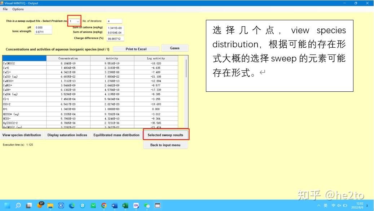Open the Options menu
The image size is (374, 211).
tap(18, 9)
